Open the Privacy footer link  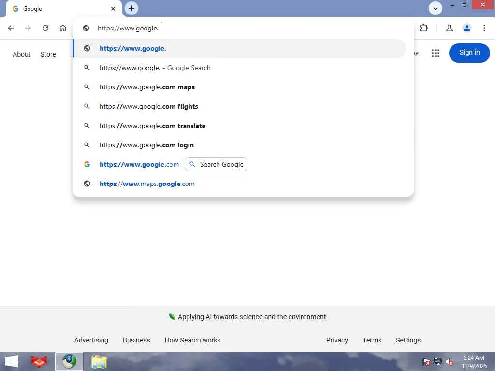[337, 340]
